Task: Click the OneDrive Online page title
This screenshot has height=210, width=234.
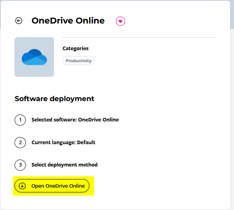Action: tap(68, 21)
